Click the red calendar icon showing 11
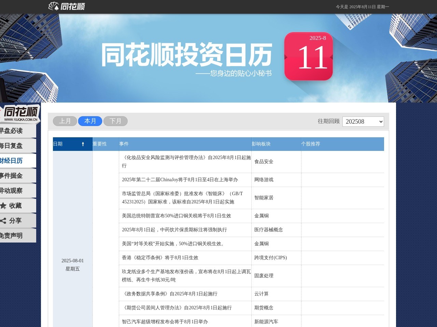This screenshot has height=327, width=437. click(309, 57)
